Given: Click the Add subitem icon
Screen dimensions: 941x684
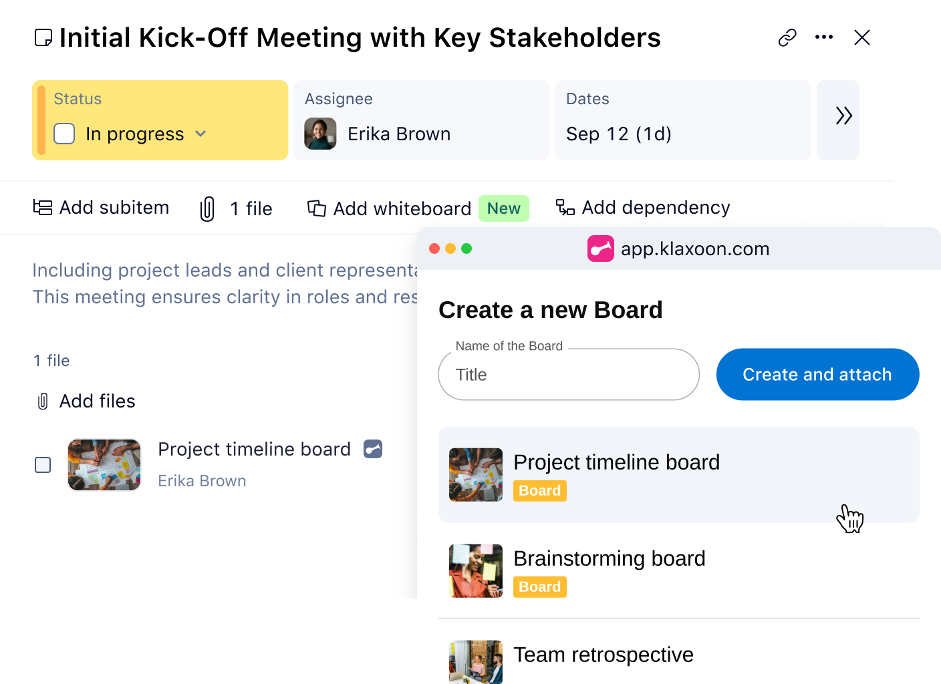Looking at the screenshot, I should [x=41, y=207].
